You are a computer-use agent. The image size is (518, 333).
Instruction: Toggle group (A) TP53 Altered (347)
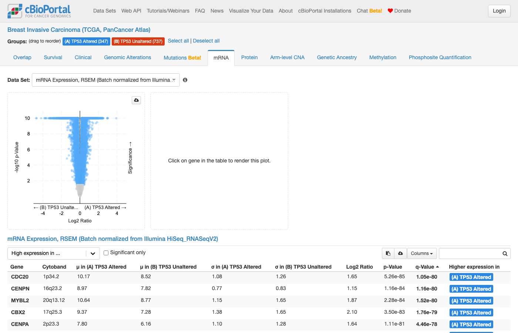86,41
